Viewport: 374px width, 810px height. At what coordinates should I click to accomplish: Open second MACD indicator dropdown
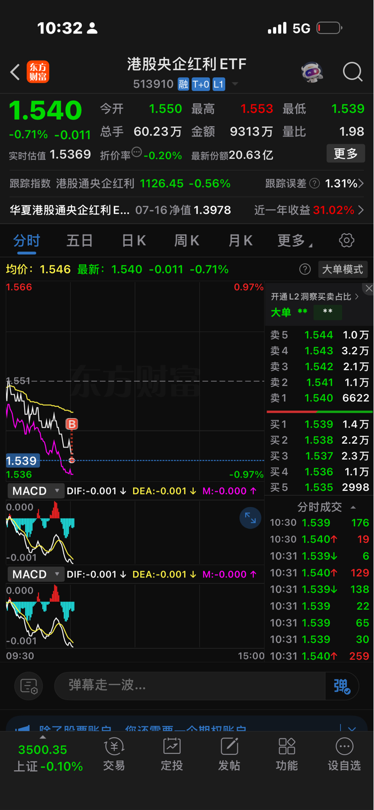pos(36,574)
